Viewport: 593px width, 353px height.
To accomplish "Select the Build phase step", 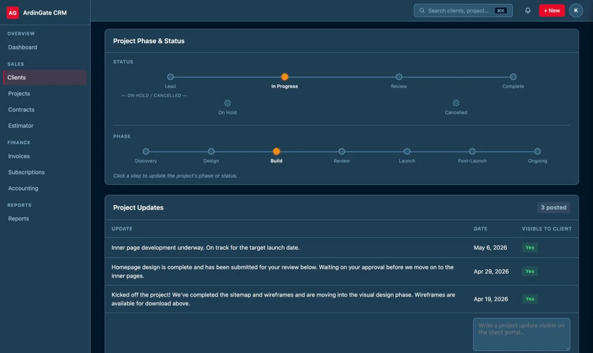I will click(276, 151).
